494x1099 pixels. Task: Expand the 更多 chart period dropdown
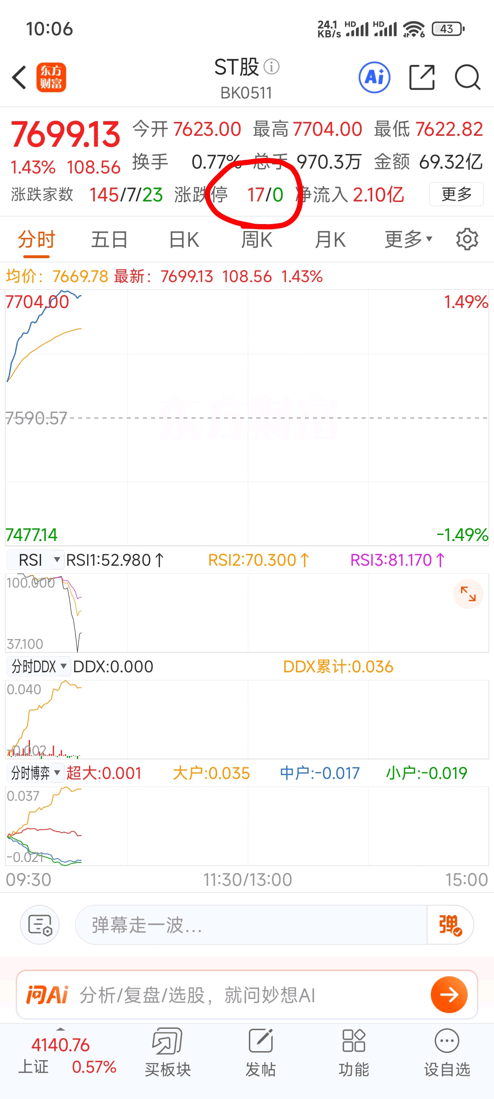(x=408, y=239)
